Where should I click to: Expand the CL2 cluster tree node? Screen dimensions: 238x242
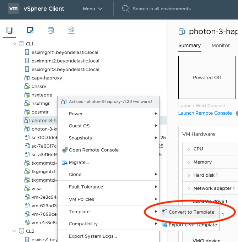[15, 231]
